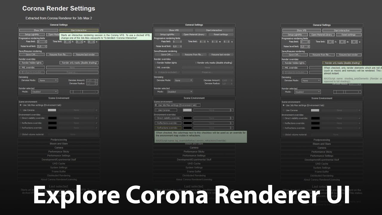Screen dimensions: 382x215
Task: Click Resume last render in middle panel
Action: (x=221, y=55)
